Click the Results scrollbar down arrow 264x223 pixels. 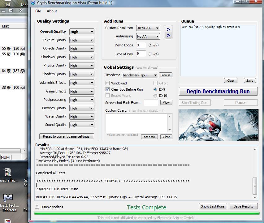coord(255,197)
